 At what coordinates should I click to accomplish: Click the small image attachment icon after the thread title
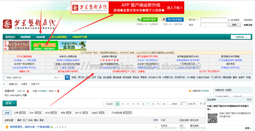tap(52, 127)
